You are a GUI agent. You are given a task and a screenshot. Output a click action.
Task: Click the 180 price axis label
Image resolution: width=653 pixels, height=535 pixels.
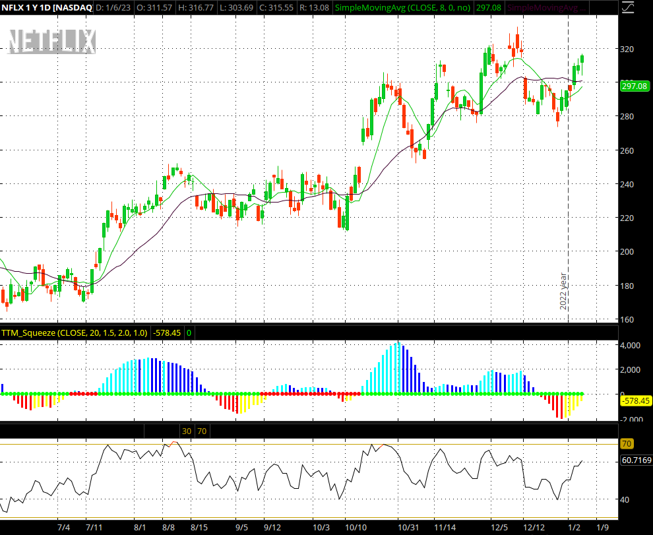pyautogui.click(x=627, y=286)
